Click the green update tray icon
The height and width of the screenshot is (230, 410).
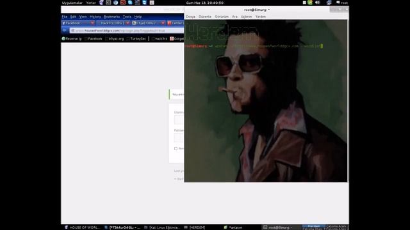tap(310, 3)
